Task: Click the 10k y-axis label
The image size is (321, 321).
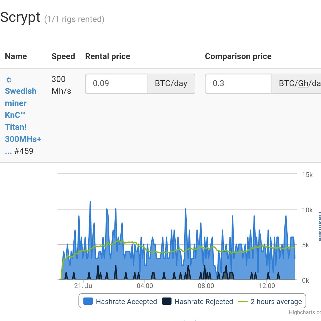Action: click(x=307, y=210)
